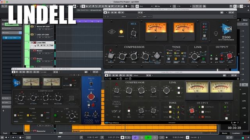
Task: Switch to the Editor tab
Action: pyautogui.click(x=15, y=133)
